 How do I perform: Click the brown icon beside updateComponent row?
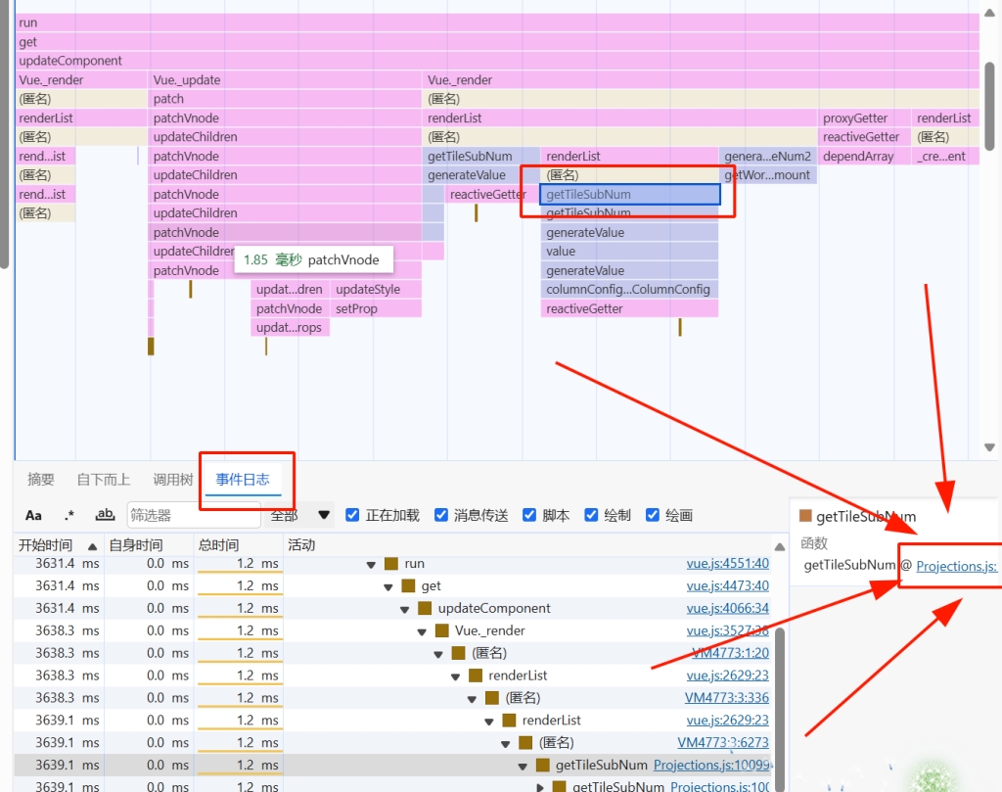[425, 609]
